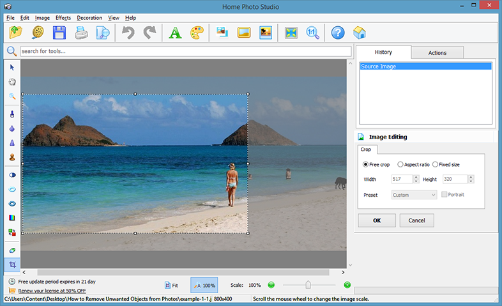The width and height of the screenshot is (502, 306).
Task: Select the zoom magnifier tool in sidebar
Action: [x=12, y=96]
